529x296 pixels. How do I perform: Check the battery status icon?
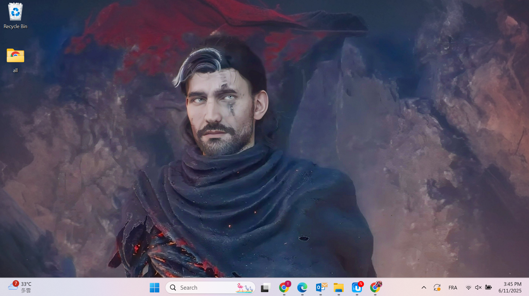click(488, 287)
